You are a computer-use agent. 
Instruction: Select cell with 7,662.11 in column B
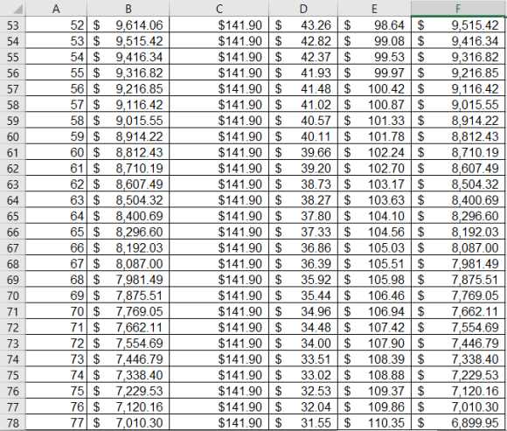pyautogui.click(x=128, y=328)
